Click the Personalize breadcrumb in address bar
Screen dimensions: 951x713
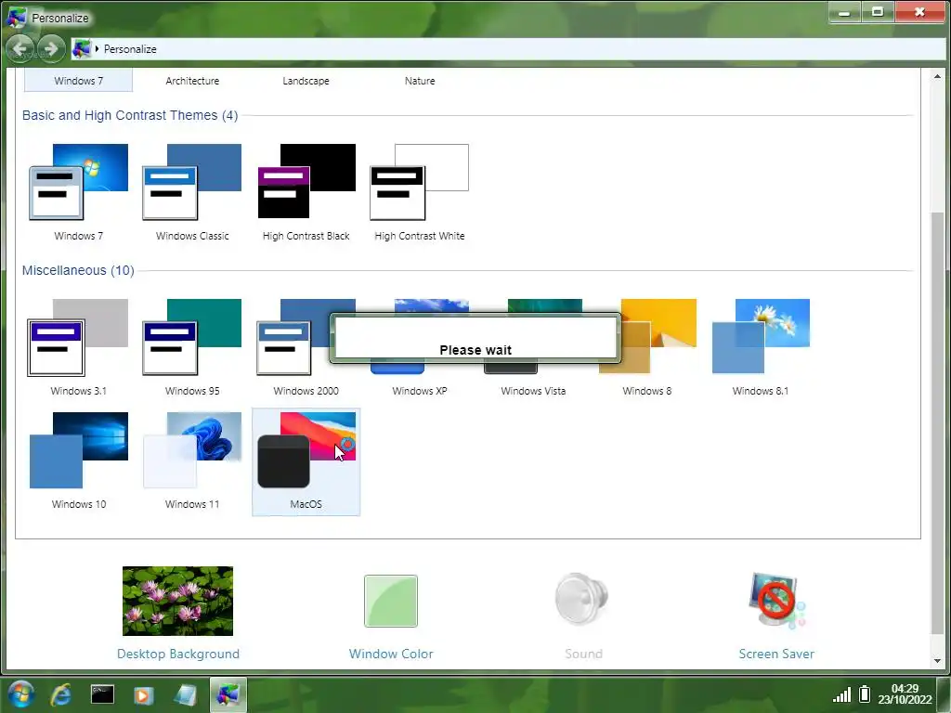(x=130, y=49)
